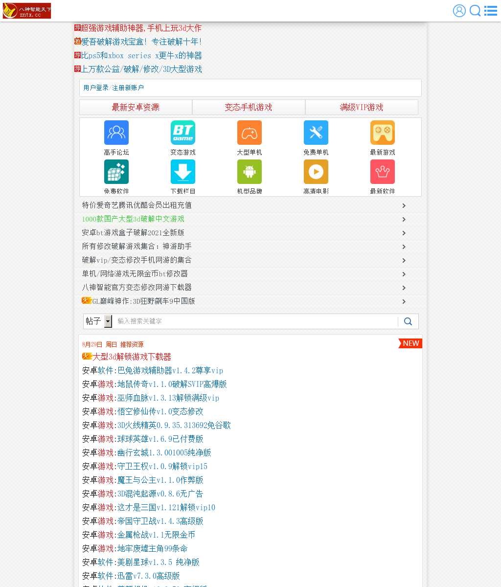The height and width of the screenshot is (587, 501).
Task: Open the 高清电影 play icon
Action: (x=316, y=172)
